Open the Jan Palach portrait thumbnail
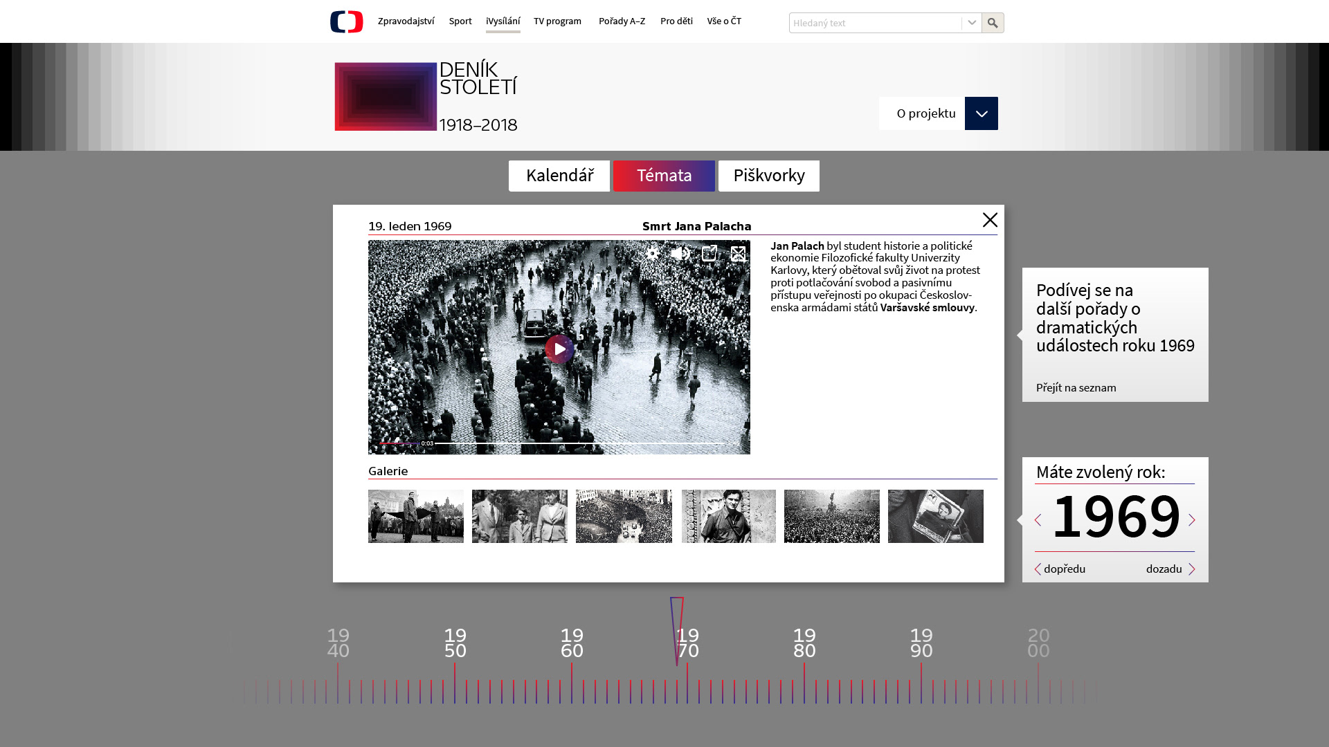 click(x=728, y=517)
